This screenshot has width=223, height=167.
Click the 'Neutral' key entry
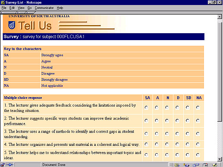pyautogui.click(x=47, y=67)
